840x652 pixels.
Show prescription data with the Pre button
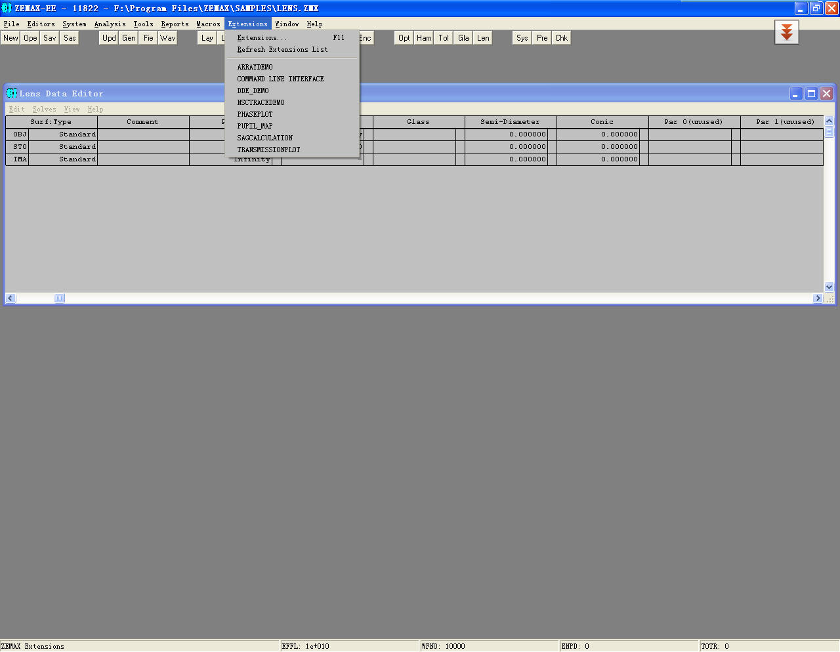[x=542, y=38]
